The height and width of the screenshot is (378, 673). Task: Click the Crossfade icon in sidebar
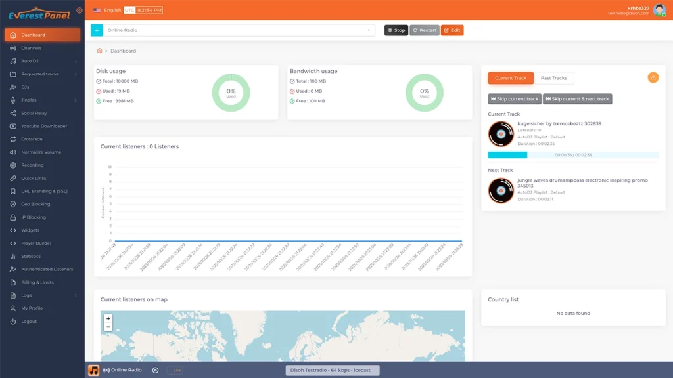pos(13,139)
